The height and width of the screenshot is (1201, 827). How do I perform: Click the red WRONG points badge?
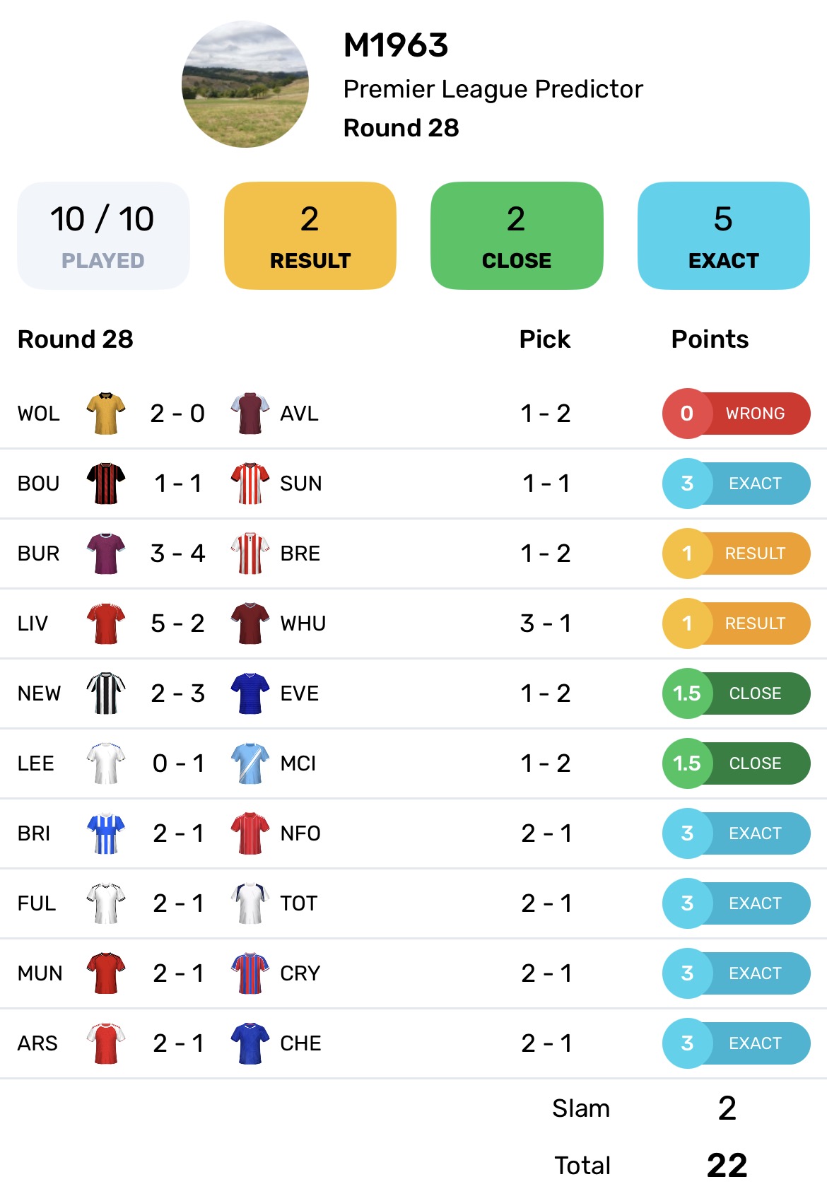coord(736,414)
